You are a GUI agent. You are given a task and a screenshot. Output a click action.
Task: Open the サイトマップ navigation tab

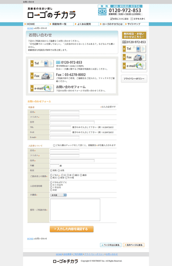[136, 24]
